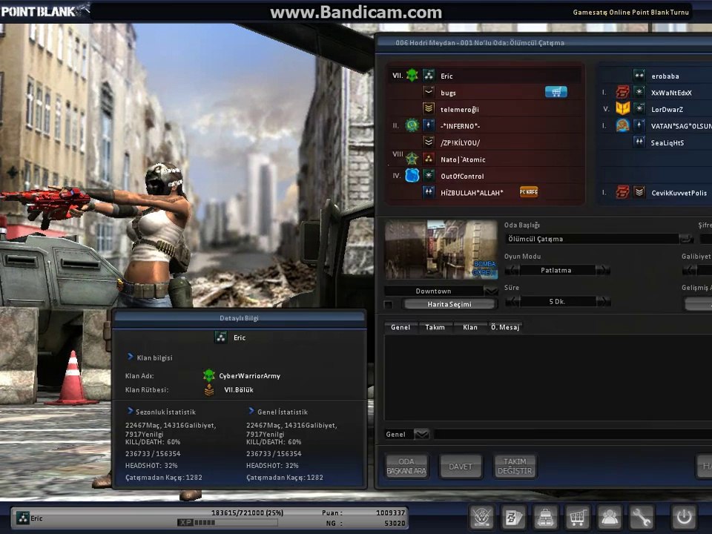
Task: Click the Genel İstatistik section arrow
Action: point(251,411)
